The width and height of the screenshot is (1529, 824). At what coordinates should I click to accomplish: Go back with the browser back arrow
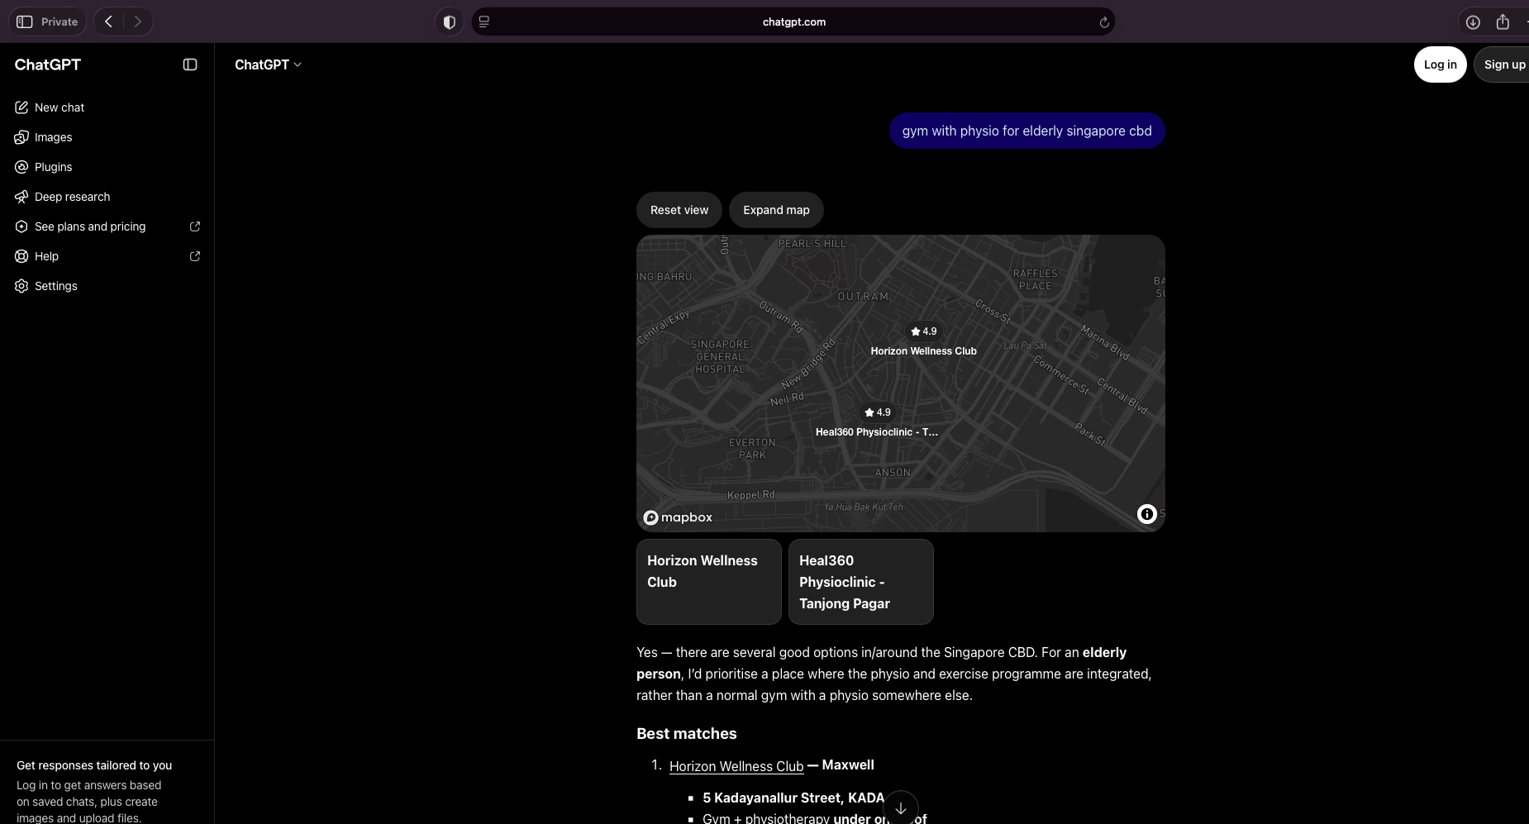pyautogui.click(x=108, y=21)
